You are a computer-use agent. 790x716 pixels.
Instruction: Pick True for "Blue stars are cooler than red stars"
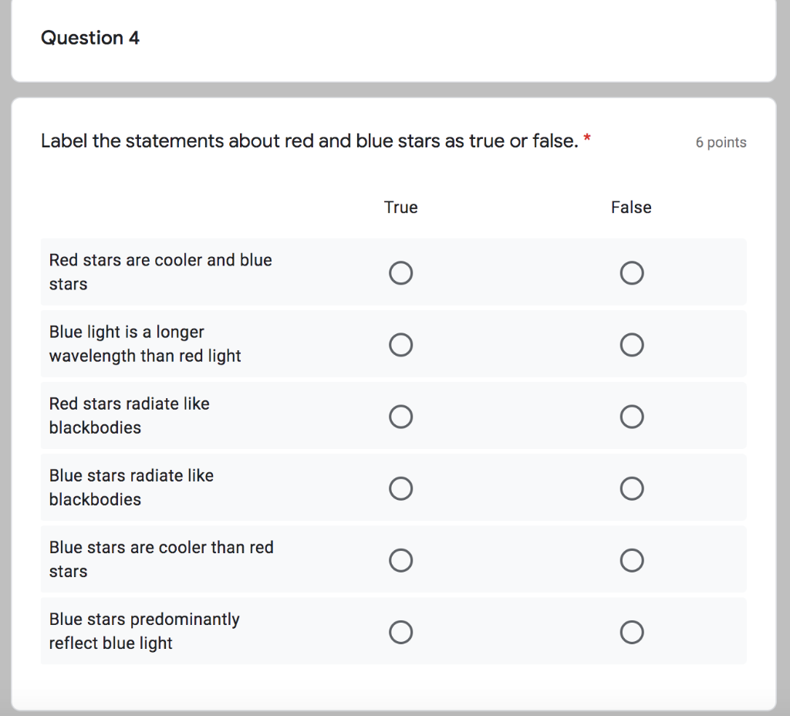[400, 560]
